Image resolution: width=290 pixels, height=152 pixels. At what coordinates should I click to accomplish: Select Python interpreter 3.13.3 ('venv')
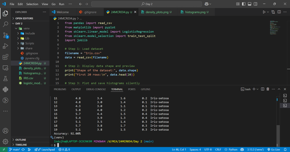(255, 150)
